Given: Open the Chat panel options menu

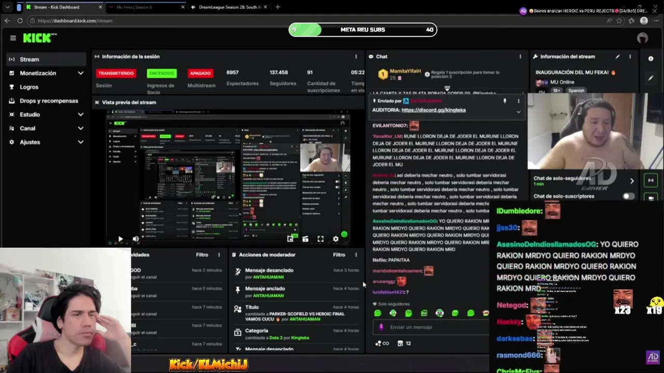Looking at the screenshot, I should [520, 56].
